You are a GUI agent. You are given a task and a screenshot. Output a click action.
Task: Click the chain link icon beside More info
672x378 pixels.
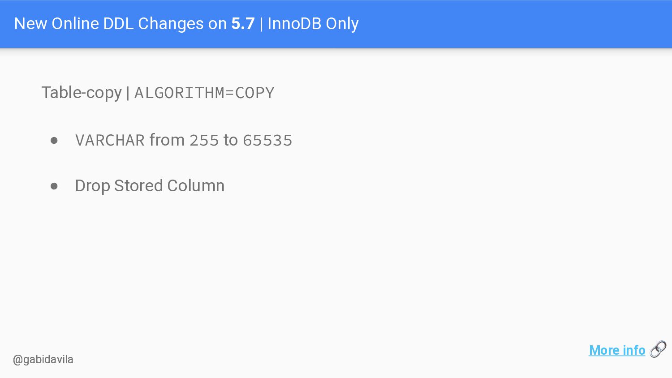pyautogui.click(x=658, y=349)
